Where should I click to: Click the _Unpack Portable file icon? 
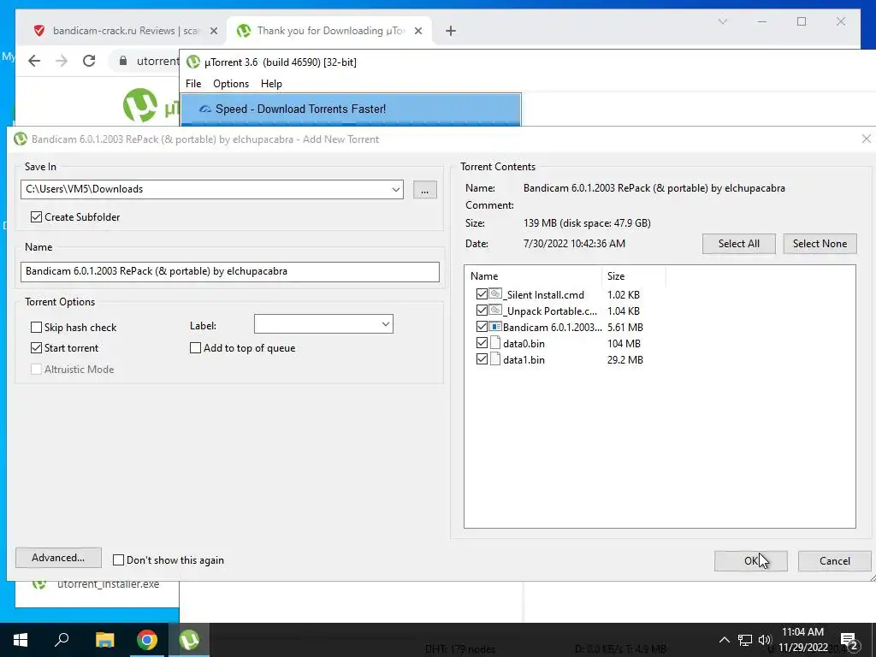click(x=495, y=310)
